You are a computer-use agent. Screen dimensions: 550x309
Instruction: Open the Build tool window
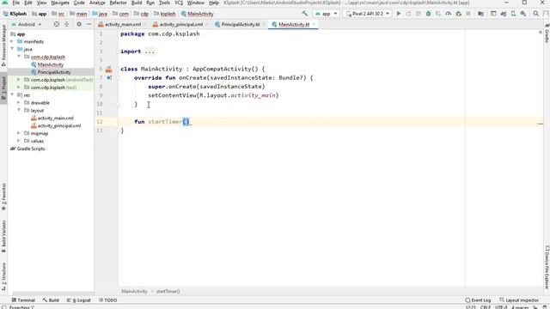tap(51, 300)
